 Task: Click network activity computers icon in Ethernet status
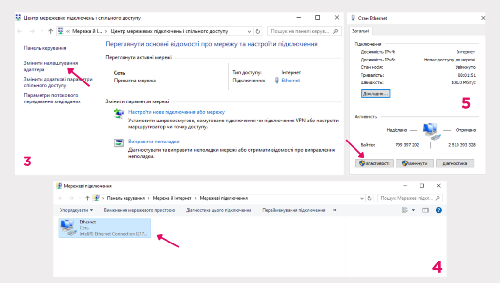[x=432, y=131]
